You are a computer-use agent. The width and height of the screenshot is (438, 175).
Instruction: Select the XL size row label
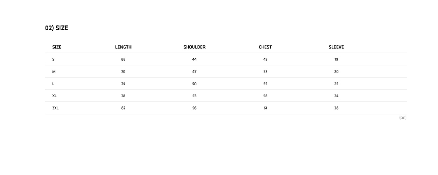pos(54,96)
